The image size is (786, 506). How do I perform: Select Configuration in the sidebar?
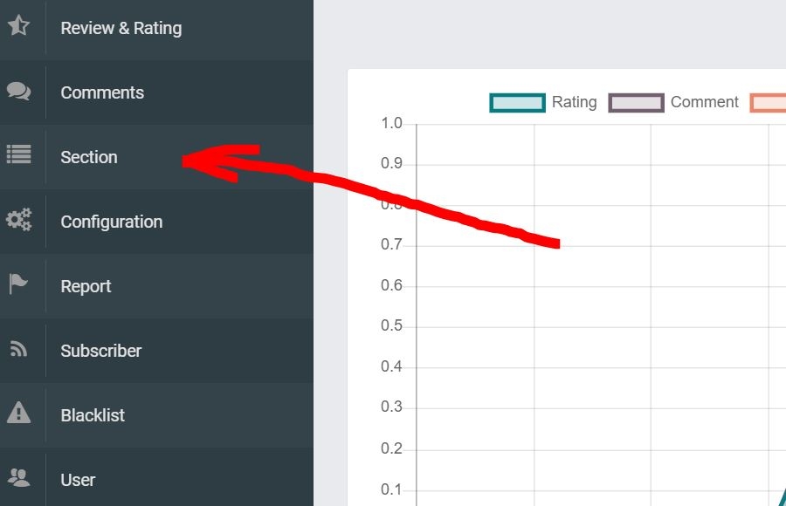pos(111,222)
